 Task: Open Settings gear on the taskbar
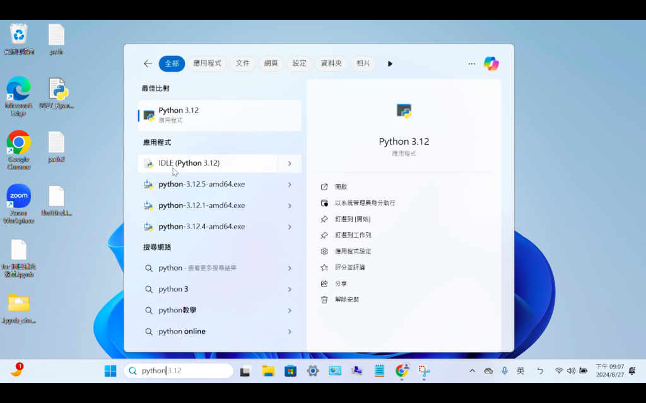(x=313, y=371)
